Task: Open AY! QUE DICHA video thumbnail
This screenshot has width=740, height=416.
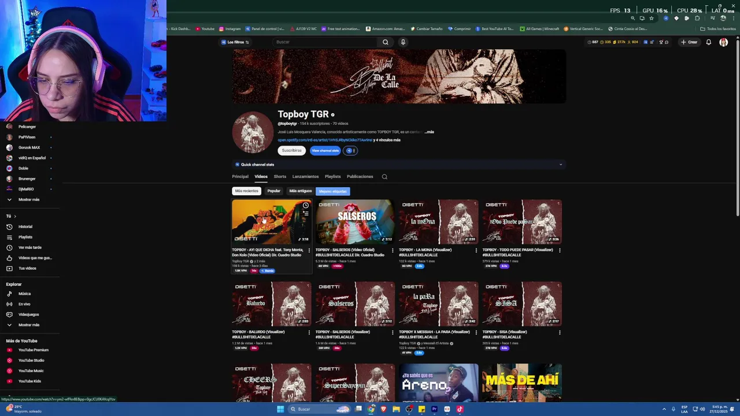Action: [x=271, y=222]
